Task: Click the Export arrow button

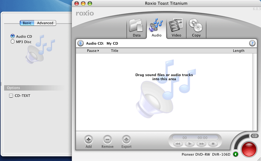Action: pyautogui.click(x=126, y=140)
